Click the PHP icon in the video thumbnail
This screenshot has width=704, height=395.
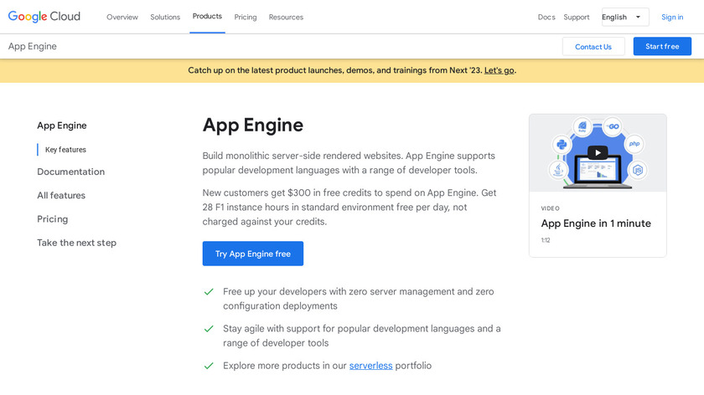click(x=634, y=144)
